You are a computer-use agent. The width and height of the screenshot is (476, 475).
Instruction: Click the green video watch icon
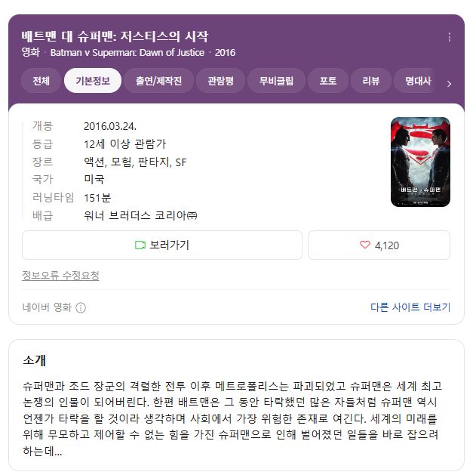click(x=140, y=245)
